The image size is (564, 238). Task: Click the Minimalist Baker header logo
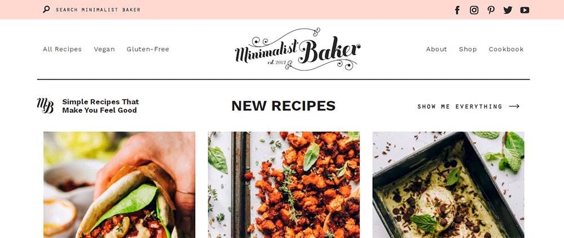point(297,49)
